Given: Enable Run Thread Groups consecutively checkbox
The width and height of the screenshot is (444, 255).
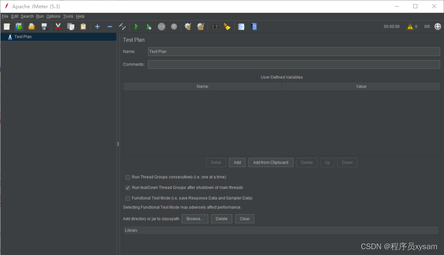Looking at the screenshot, I should coord(128,177).
